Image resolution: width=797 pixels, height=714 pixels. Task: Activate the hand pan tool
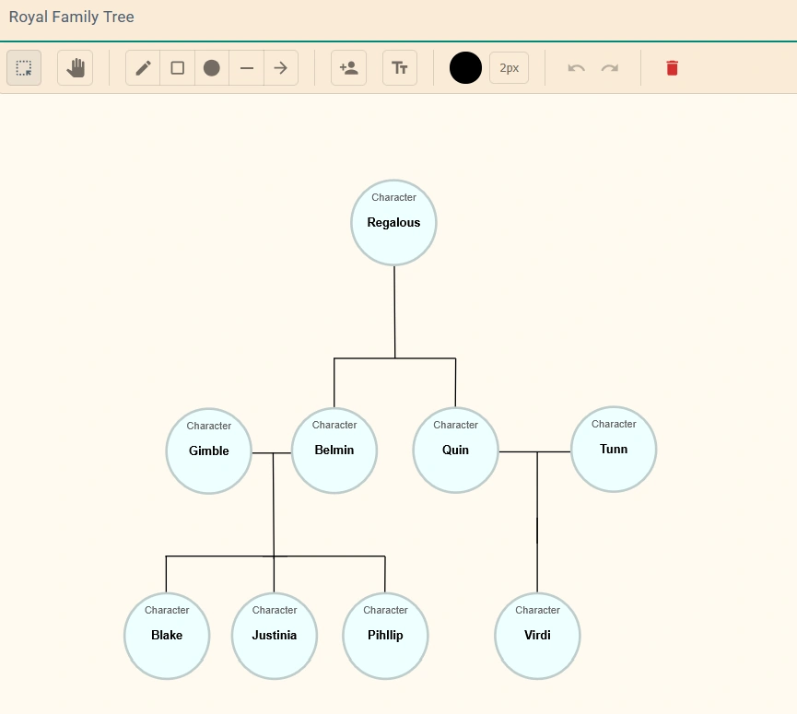point(75,68)
